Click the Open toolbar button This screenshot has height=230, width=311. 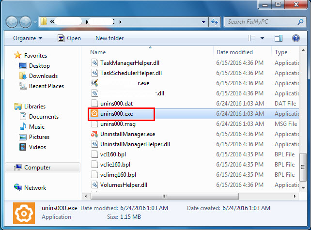[x=69, y=38]
